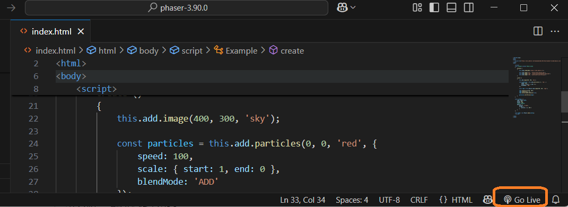Go forward with the arrow button
The image size is (568, 207).
(x=11, y=7)
